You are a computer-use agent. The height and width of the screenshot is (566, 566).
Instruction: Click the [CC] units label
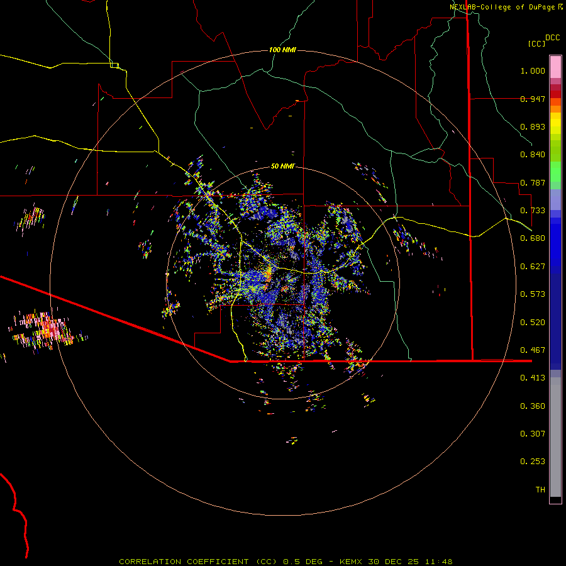tap(536, 43)
